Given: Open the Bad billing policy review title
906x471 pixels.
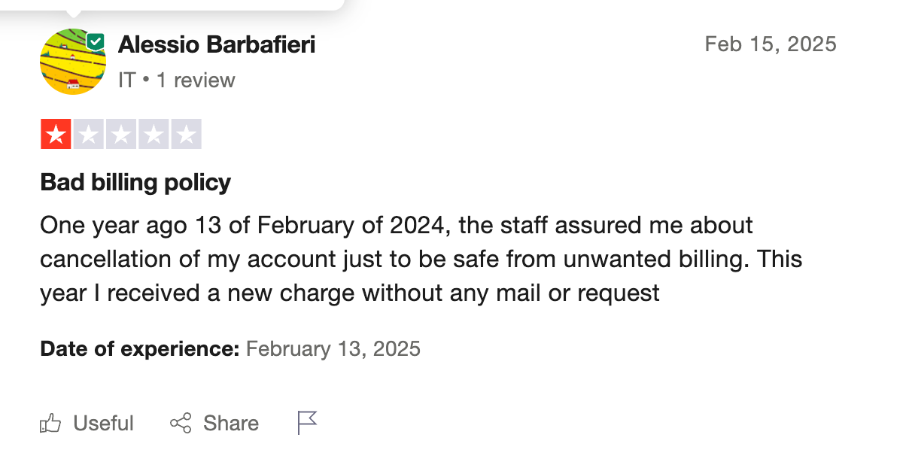Looking at the screenshot, I should [x=135, y=182].
